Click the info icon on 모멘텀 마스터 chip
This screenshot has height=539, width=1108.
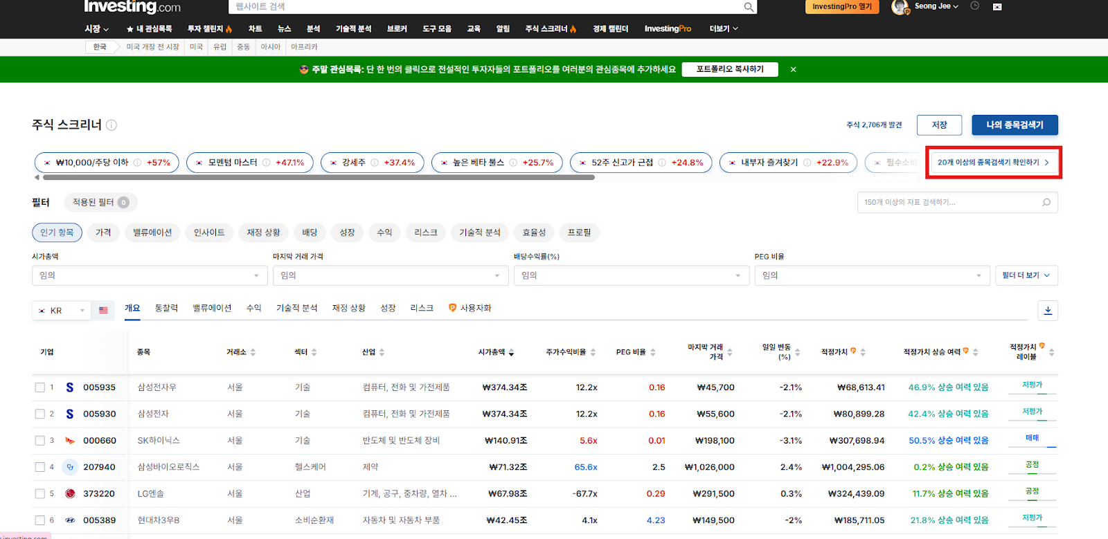[x=267, y=163]
